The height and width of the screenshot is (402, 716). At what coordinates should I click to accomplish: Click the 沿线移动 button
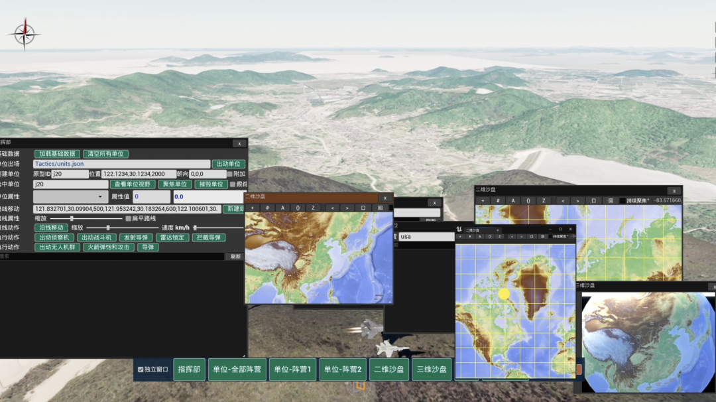point(51,228)
